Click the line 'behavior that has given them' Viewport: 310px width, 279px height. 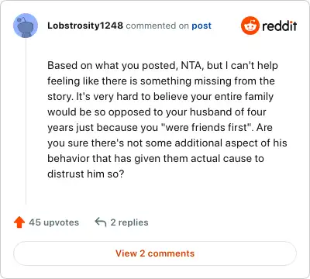click(x=156, y=159)
